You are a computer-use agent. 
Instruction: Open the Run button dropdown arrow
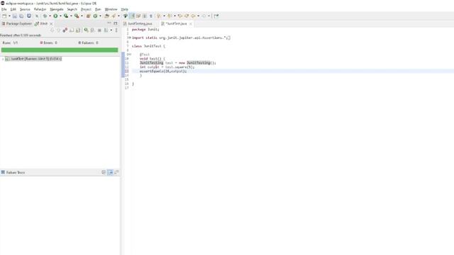pos(60,16)
